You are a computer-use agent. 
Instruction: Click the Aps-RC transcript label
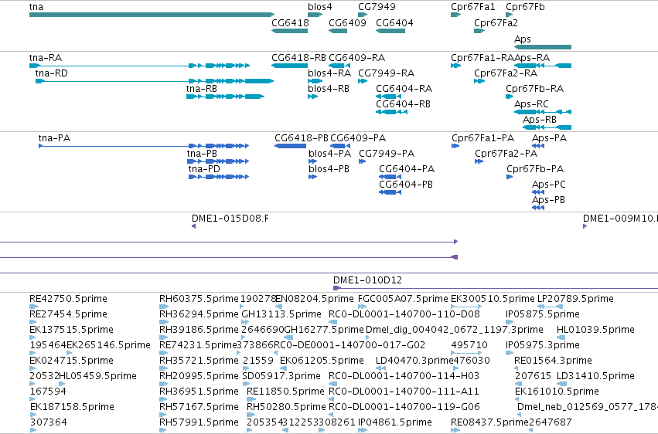(531, 104)
